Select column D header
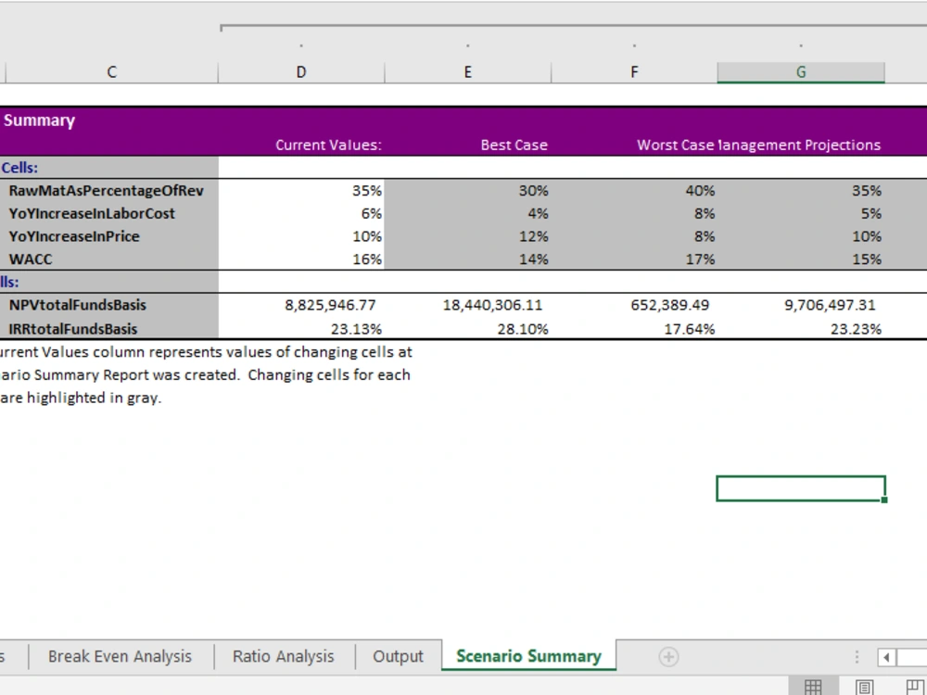Image resolution: width=927 pixels, height=695 pixels. (x=301, y=72)
